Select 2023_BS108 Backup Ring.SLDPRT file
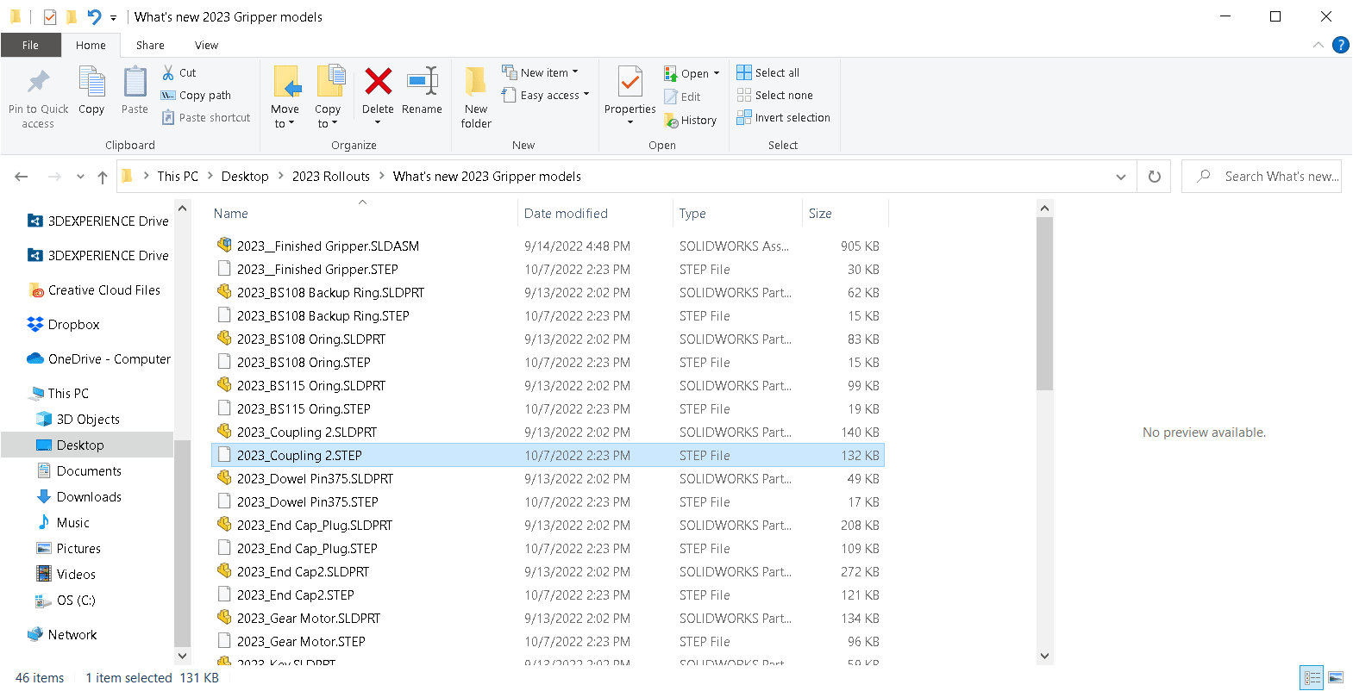 click(548, 293)
